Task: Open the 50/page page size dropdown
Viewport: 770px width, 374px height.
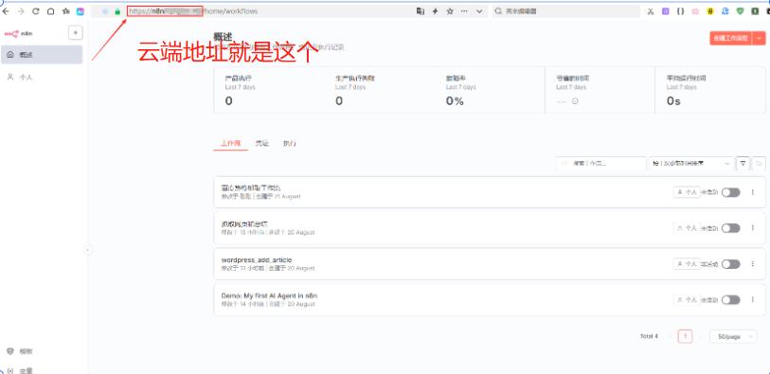Action: click(733, 337)
